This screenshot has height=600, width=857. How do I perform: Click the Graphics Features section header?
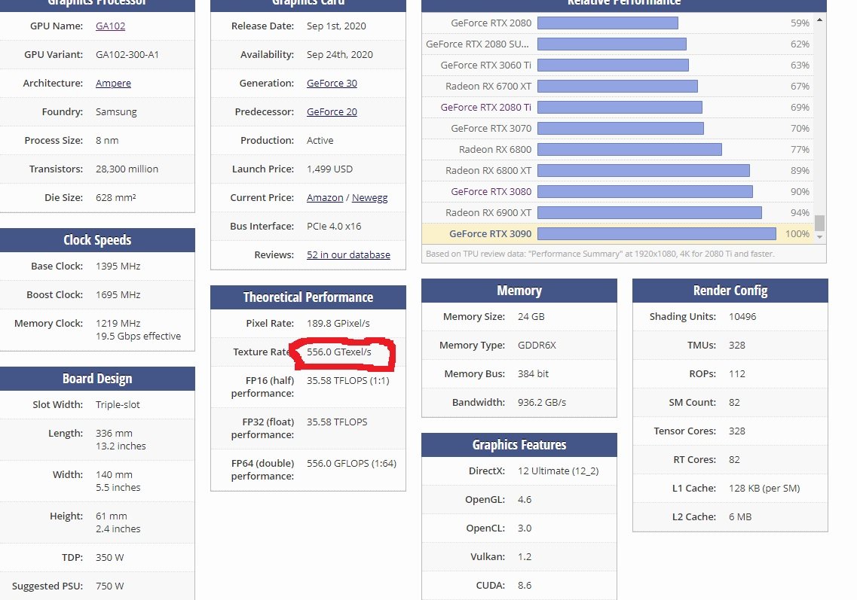point(519,445)
